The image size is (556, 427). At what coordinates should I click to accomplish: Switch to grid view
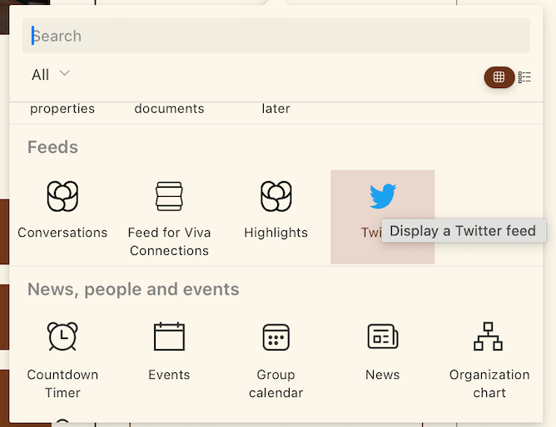pos(499,76)
